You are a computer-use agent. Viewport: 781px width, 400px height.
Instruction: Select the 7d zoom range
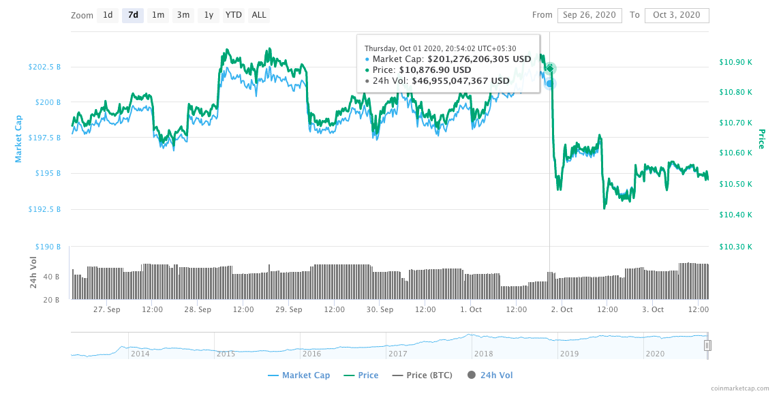[133, 15]
